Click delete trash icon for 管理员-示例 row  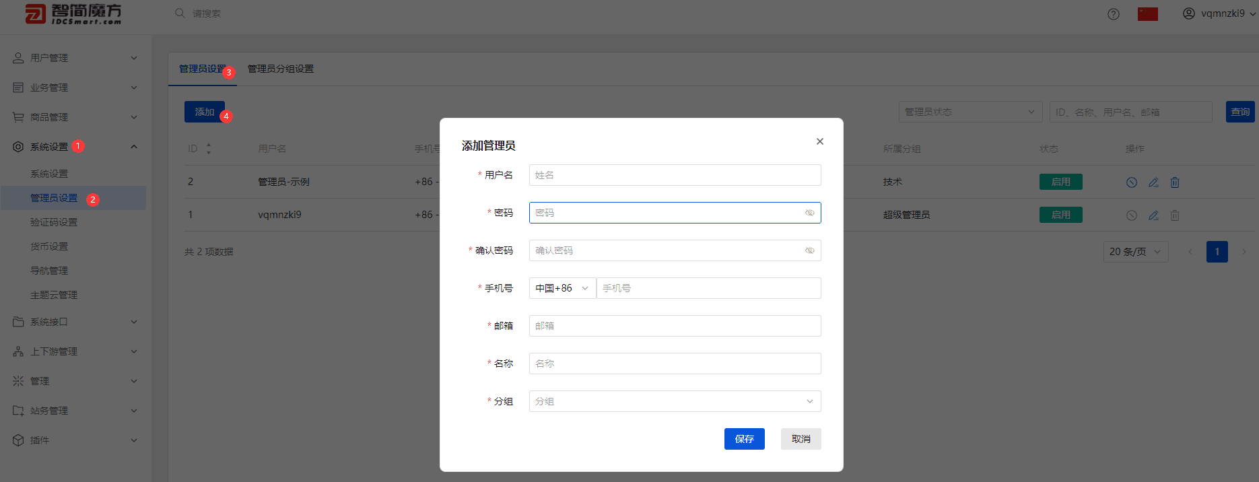coord(1175,182)
